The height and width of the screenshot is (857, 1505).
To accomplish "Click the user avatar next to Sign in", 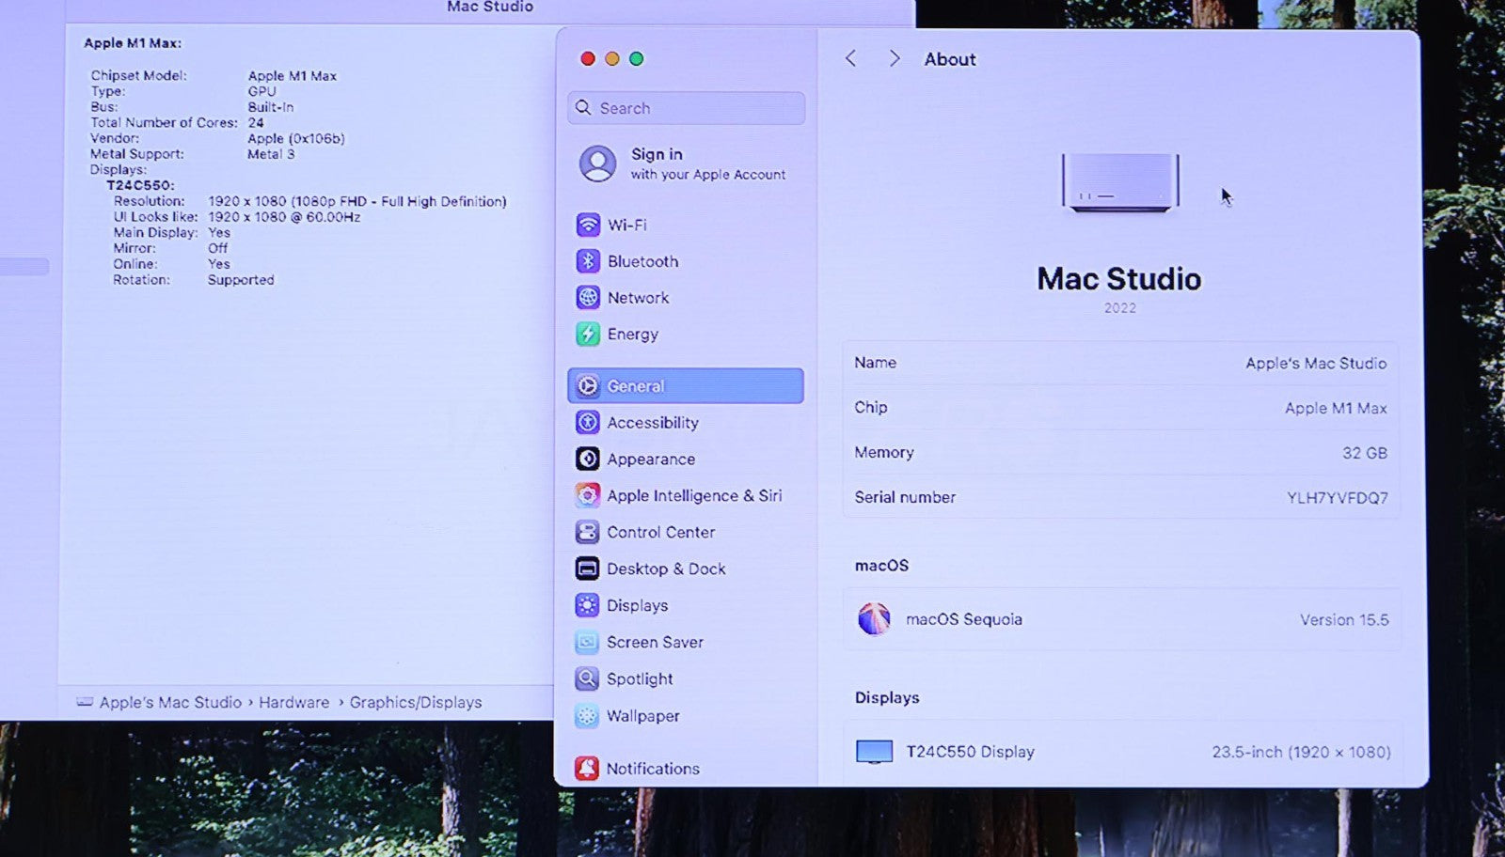I will tap(597, 164).
